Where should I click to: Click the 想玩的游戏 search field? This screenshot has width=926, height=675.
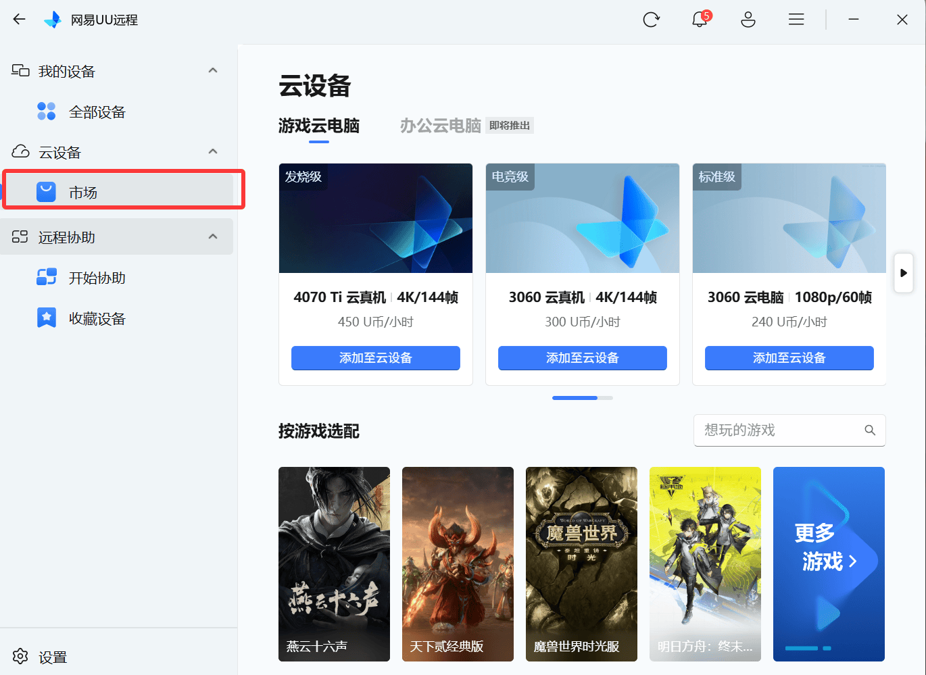(x=777, y=430)
